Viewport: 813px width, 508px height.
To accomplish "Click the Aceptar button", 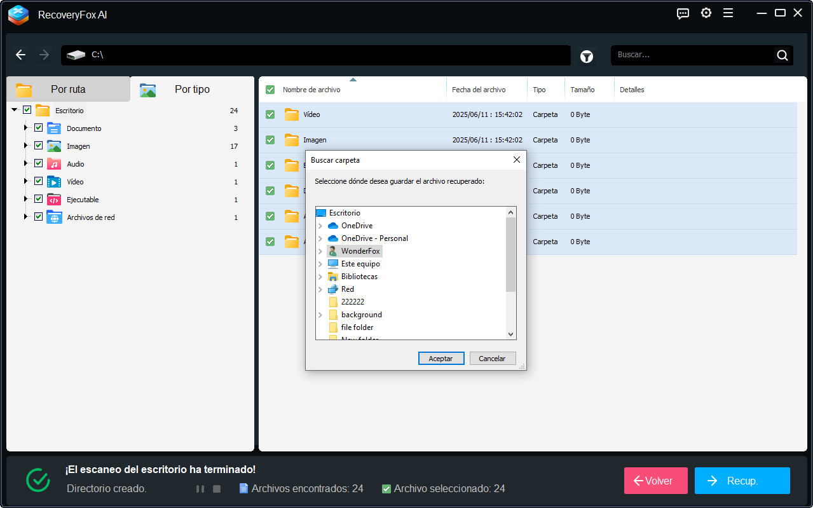I will point(441,359).
